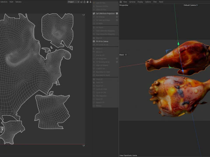
Task: Open the UV Straighten options gear
Action: (x=117, y=58)
